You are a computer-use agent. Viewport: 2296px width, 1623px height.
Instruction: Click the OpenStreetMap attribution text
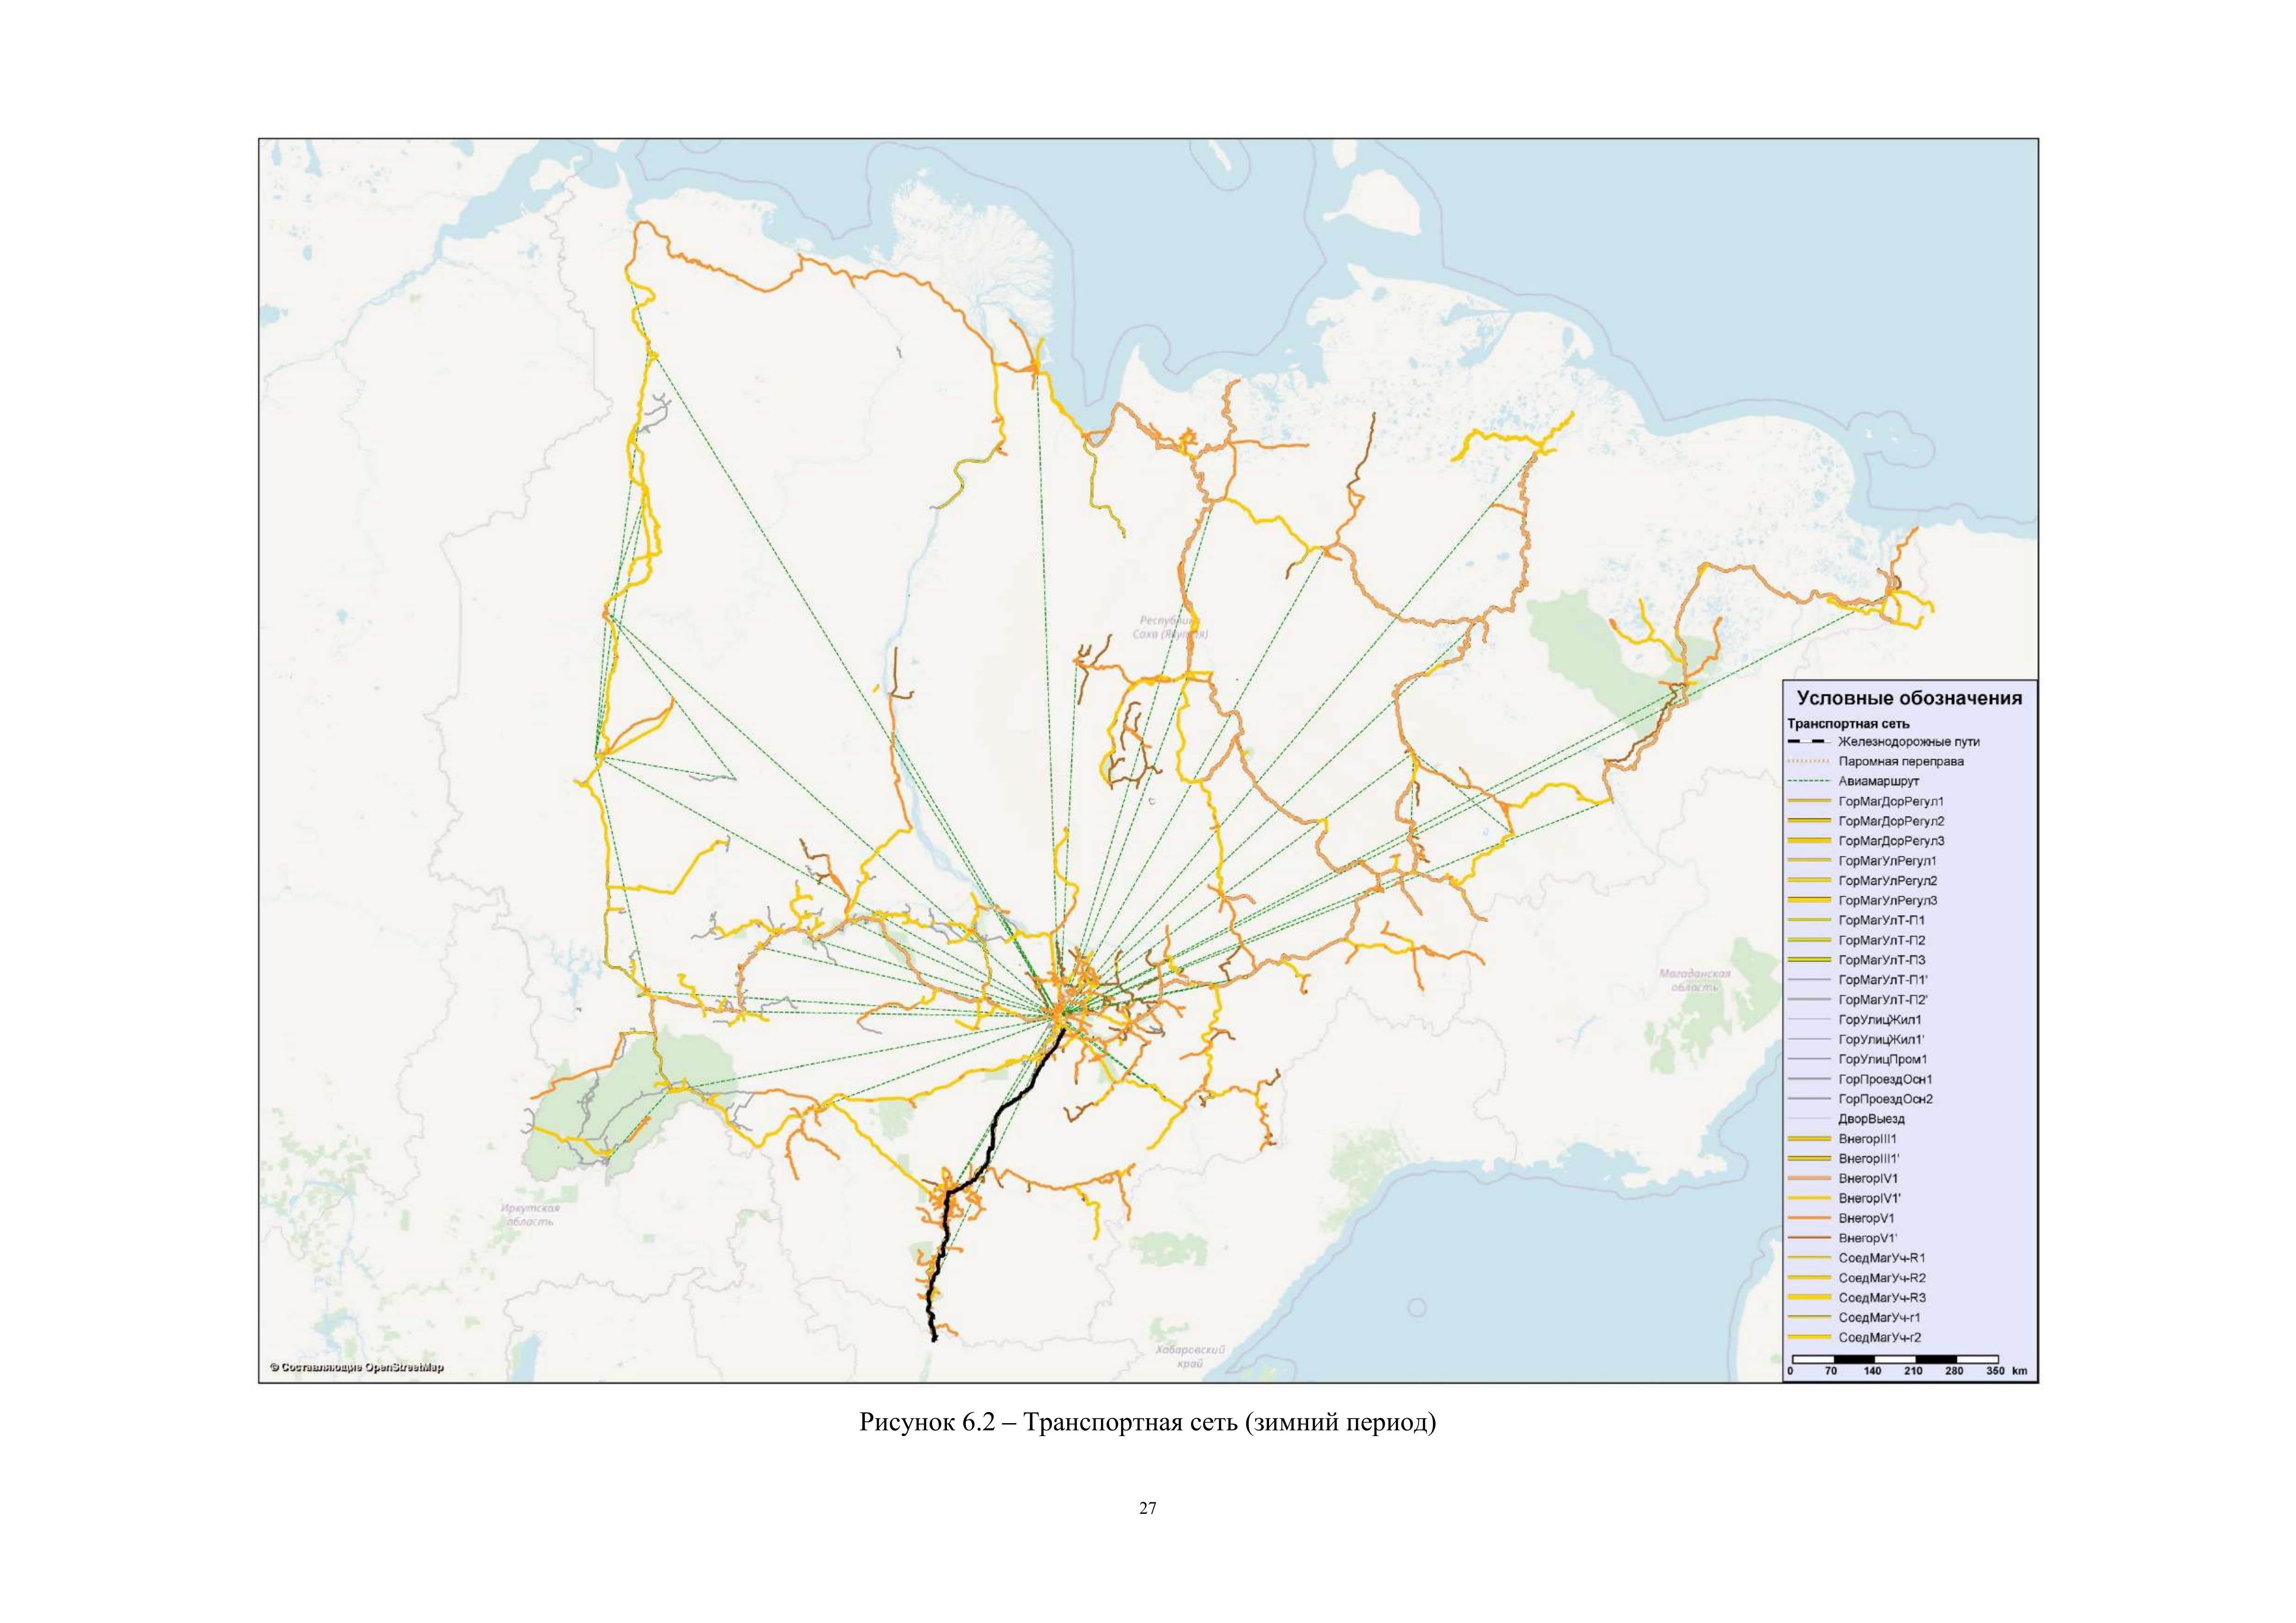[357, 1368]
